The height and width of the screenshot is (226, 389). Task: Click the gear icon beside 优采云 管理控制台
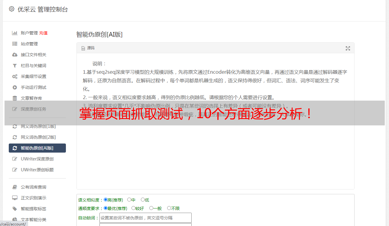click(11, 9)
